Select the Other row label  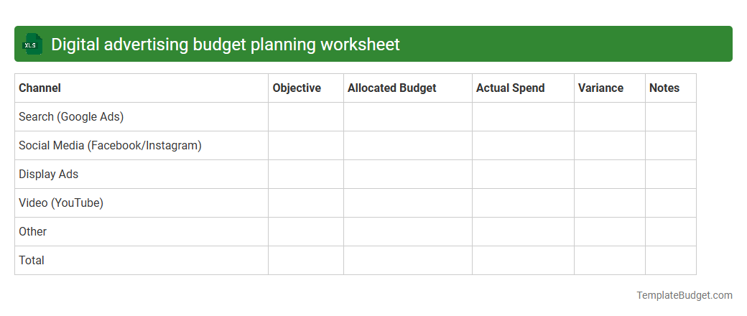click(x=32, y=232)
